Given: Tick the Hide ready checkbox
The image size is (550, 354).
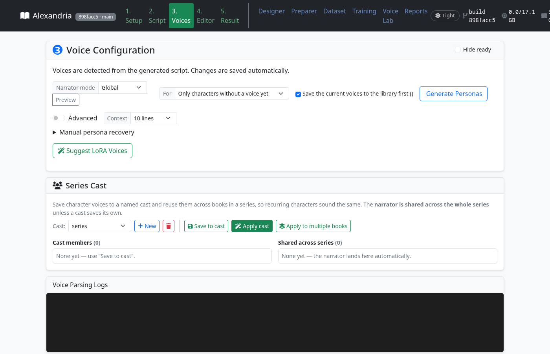Looking at the screenshot, I should 458,50.
